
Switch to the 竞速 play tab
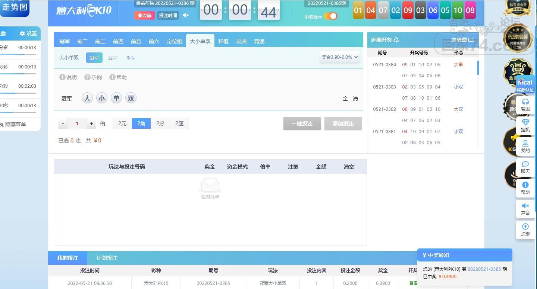coord(259,41)
